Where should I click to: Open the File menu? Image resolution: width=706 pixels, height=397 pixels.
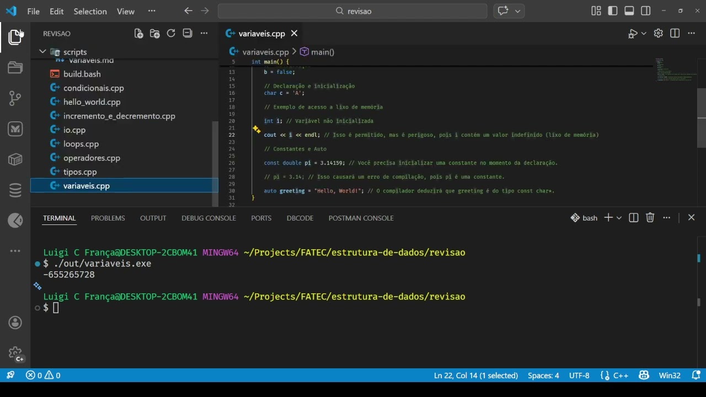tap(33, 11)
